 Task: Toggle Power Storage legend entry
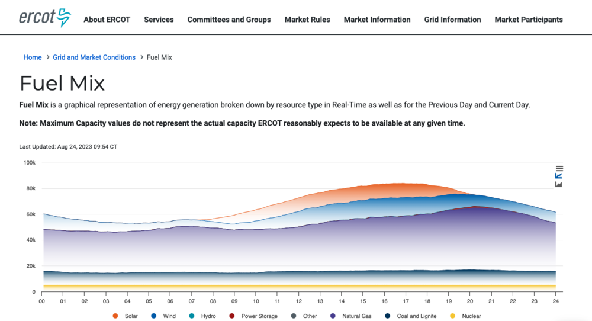click(x=254, y=316)
